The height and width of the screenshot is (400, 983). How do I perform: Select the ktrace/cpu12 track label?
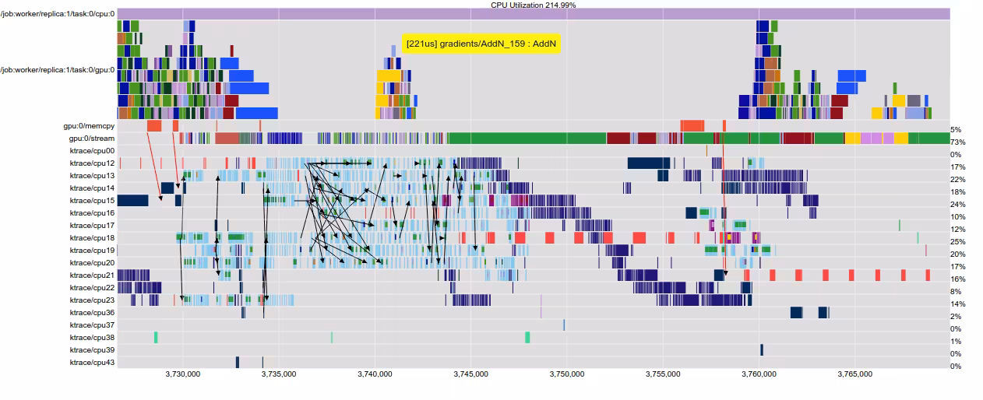coord(92,163)
